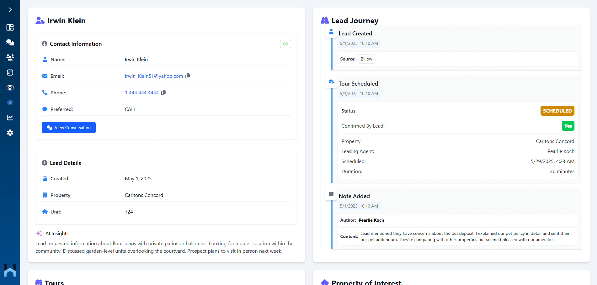
Task: Toggle the Confirmed By Lead Yes badge
Action: pos(568,126)
